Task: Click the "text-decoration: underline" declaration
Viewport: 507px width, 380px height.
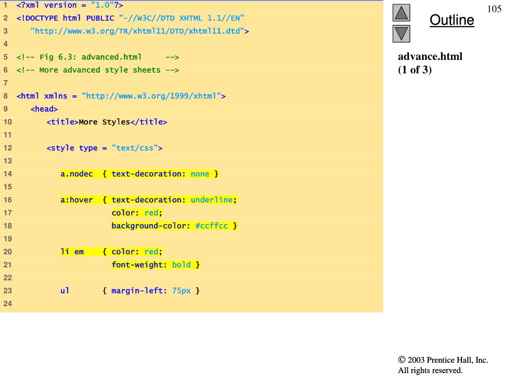Action: point(174,200)
